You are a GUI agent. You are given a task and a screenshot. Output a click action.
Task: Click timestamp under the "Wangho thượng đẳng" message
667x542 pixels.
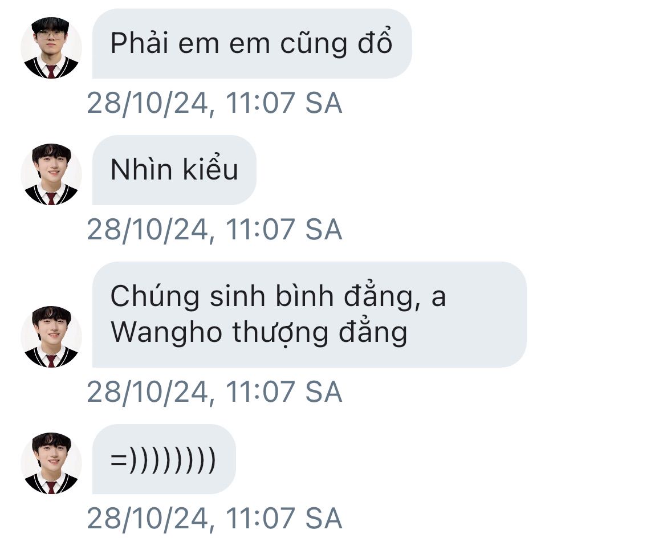click(214, 392)
